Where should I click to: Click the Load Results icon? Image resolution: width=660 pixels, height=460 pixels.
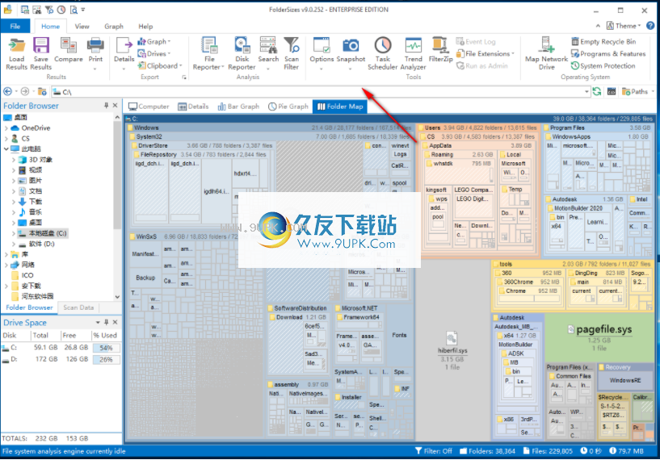coord(17,45)
